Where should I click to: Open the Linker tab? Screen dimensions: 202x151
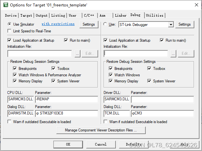point(121,15)
